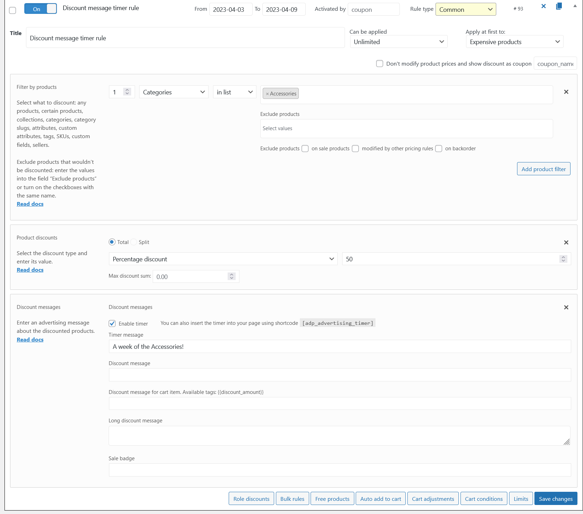This screenshot has width=583, height=514.
Task: Focus the Discount message field
Action: pyautogui.click(x=340, y=375)
